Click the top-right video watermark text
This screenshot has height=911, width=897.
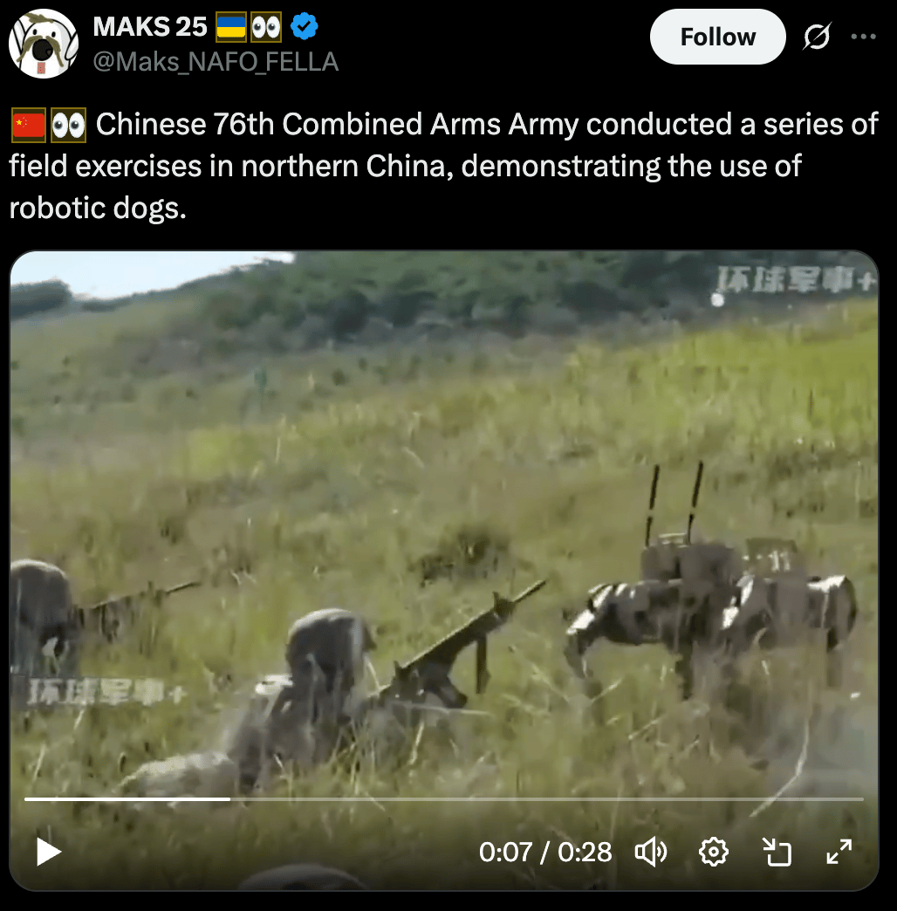click(x=796, y=281)
